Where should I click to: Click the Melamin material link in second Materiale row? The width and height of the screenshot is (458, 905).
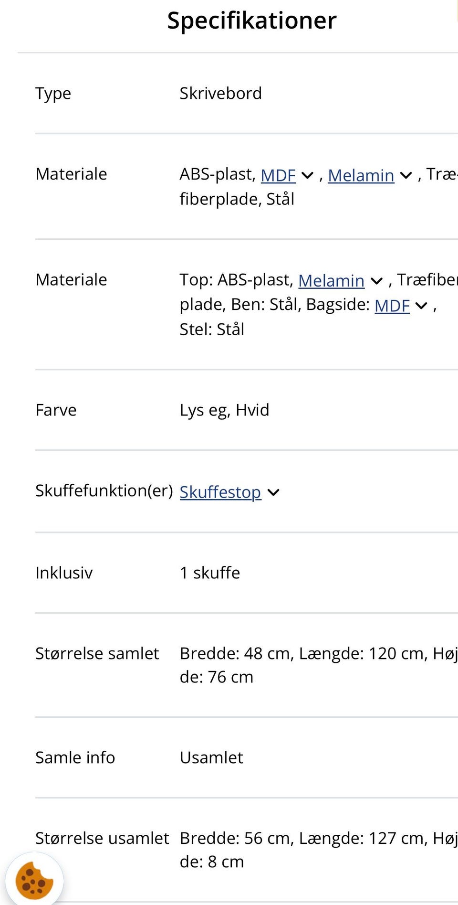click(332, 281)
